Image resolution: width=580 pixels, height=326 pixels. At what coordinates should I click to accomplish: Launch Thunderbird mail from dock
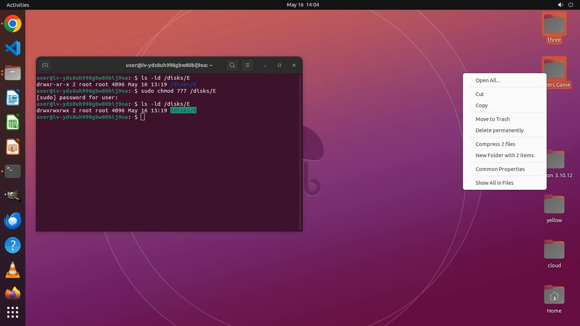pos(13,221)
